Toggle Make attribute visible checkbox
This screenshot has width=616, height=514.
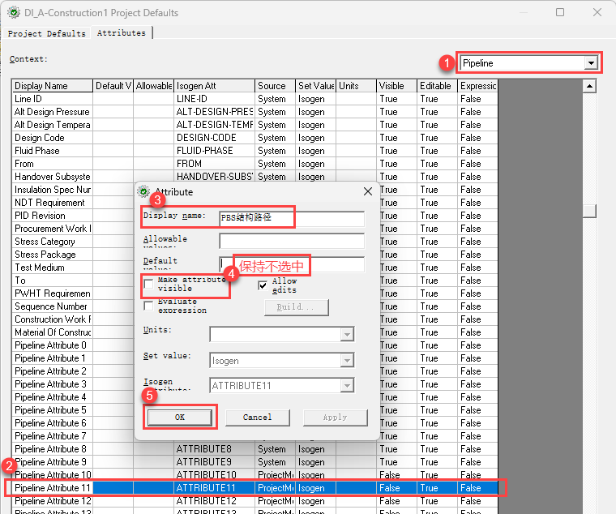(148, 284)
